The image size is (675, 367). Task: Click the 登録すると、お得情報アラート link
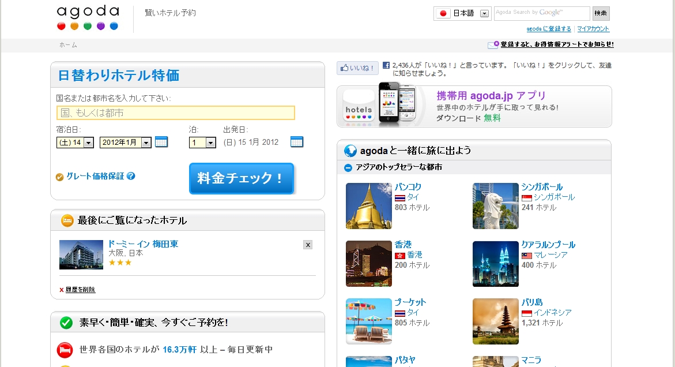coord(557,44)
